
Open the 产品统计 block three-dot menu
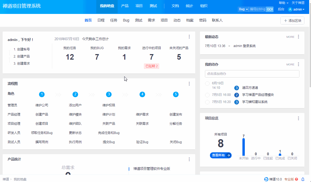point(189,159)
